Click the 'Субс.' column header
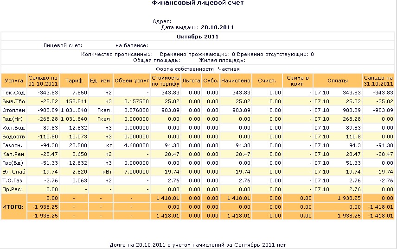 point(211,81)
